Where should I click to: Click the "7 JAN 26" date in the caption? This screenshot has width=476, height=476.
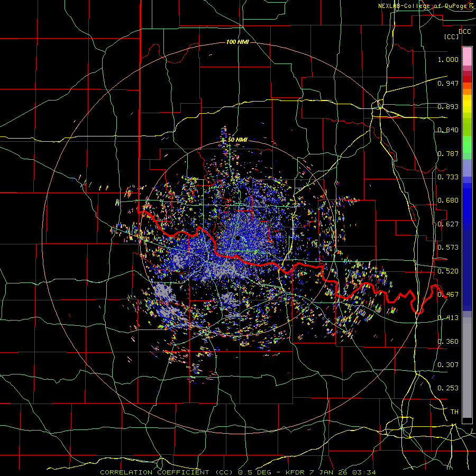click(x=329, y=472)
